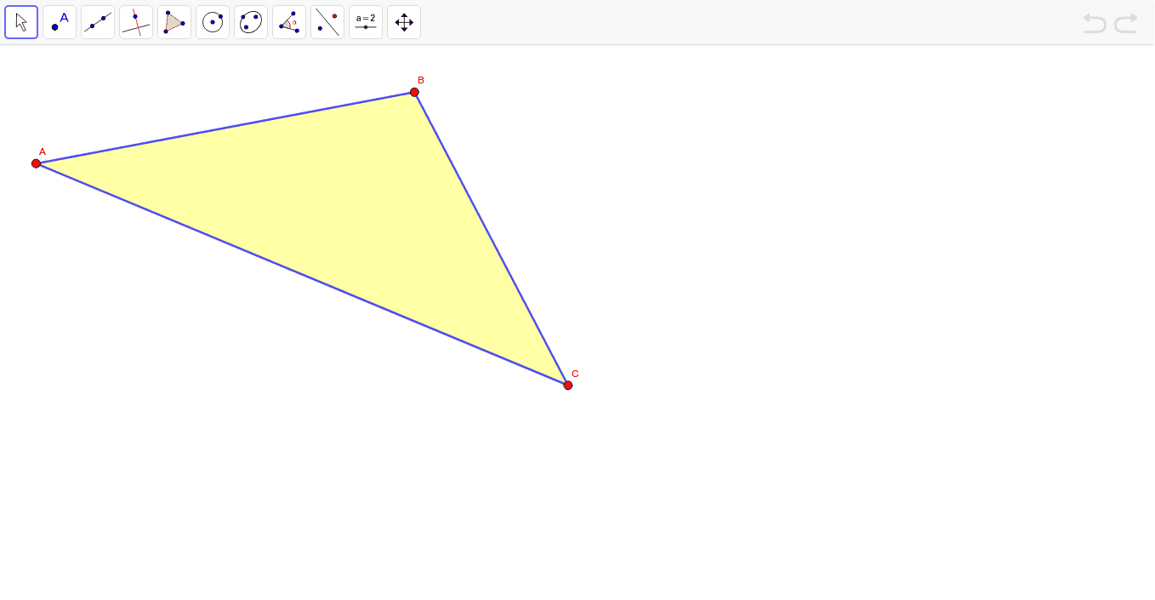
Task: Select the Line through two points tool
Action: (x=98, y=22)
